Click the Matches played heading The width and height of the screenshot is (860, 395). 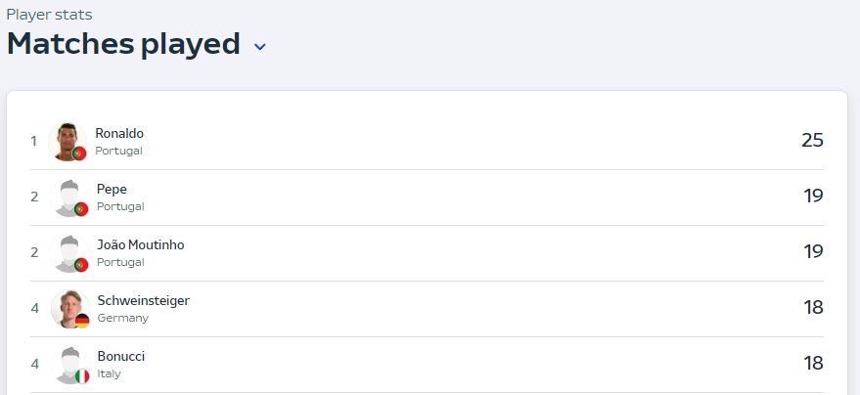pyautogui.click(x=123, y=44)
